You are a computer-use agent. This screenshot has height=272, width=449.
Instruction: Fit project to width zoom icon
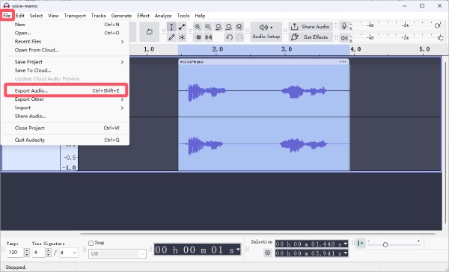tap(229, 27)
